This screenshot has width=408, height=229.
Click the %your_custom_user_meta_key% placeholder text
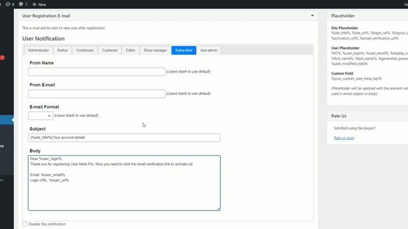coord(356,79)
